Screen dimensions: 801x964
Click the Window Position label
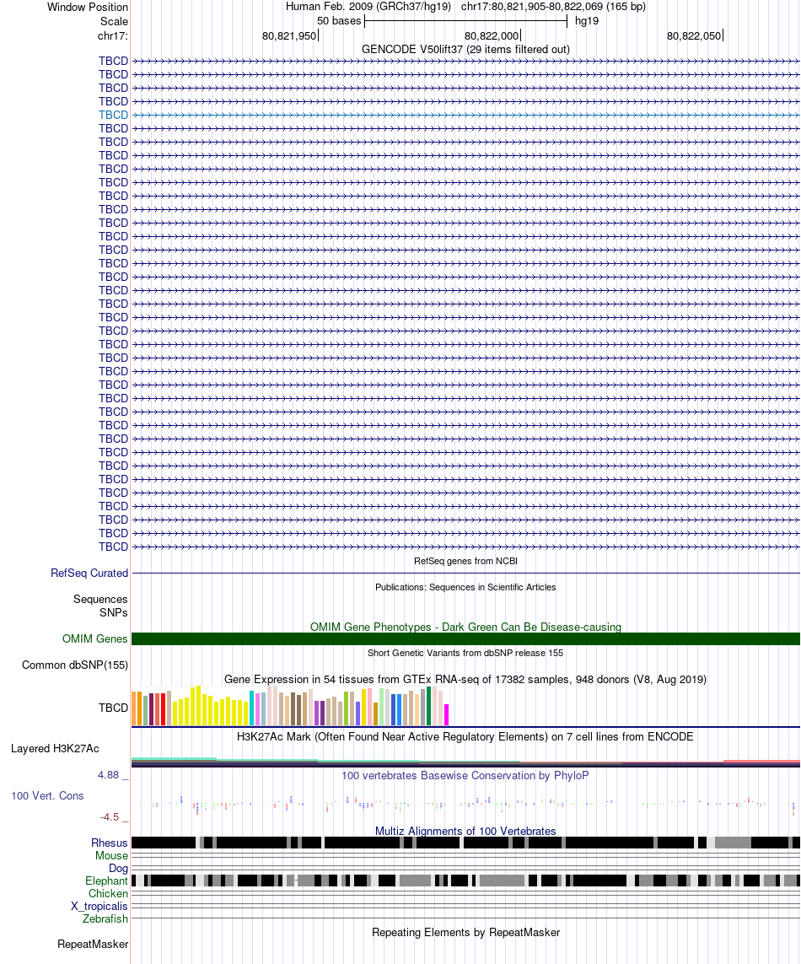(x=88, y=8)
